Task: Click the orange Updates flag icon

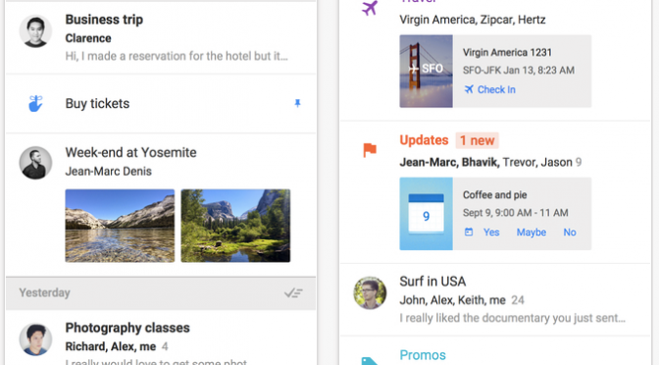Action: click(370, 150)
